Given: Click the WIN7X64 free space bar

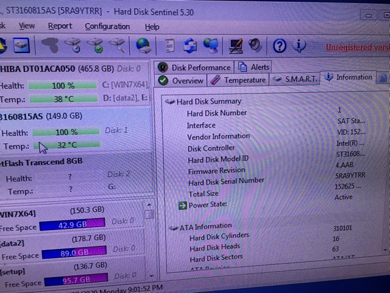Looking at the screenshot, I should point(72,224).
